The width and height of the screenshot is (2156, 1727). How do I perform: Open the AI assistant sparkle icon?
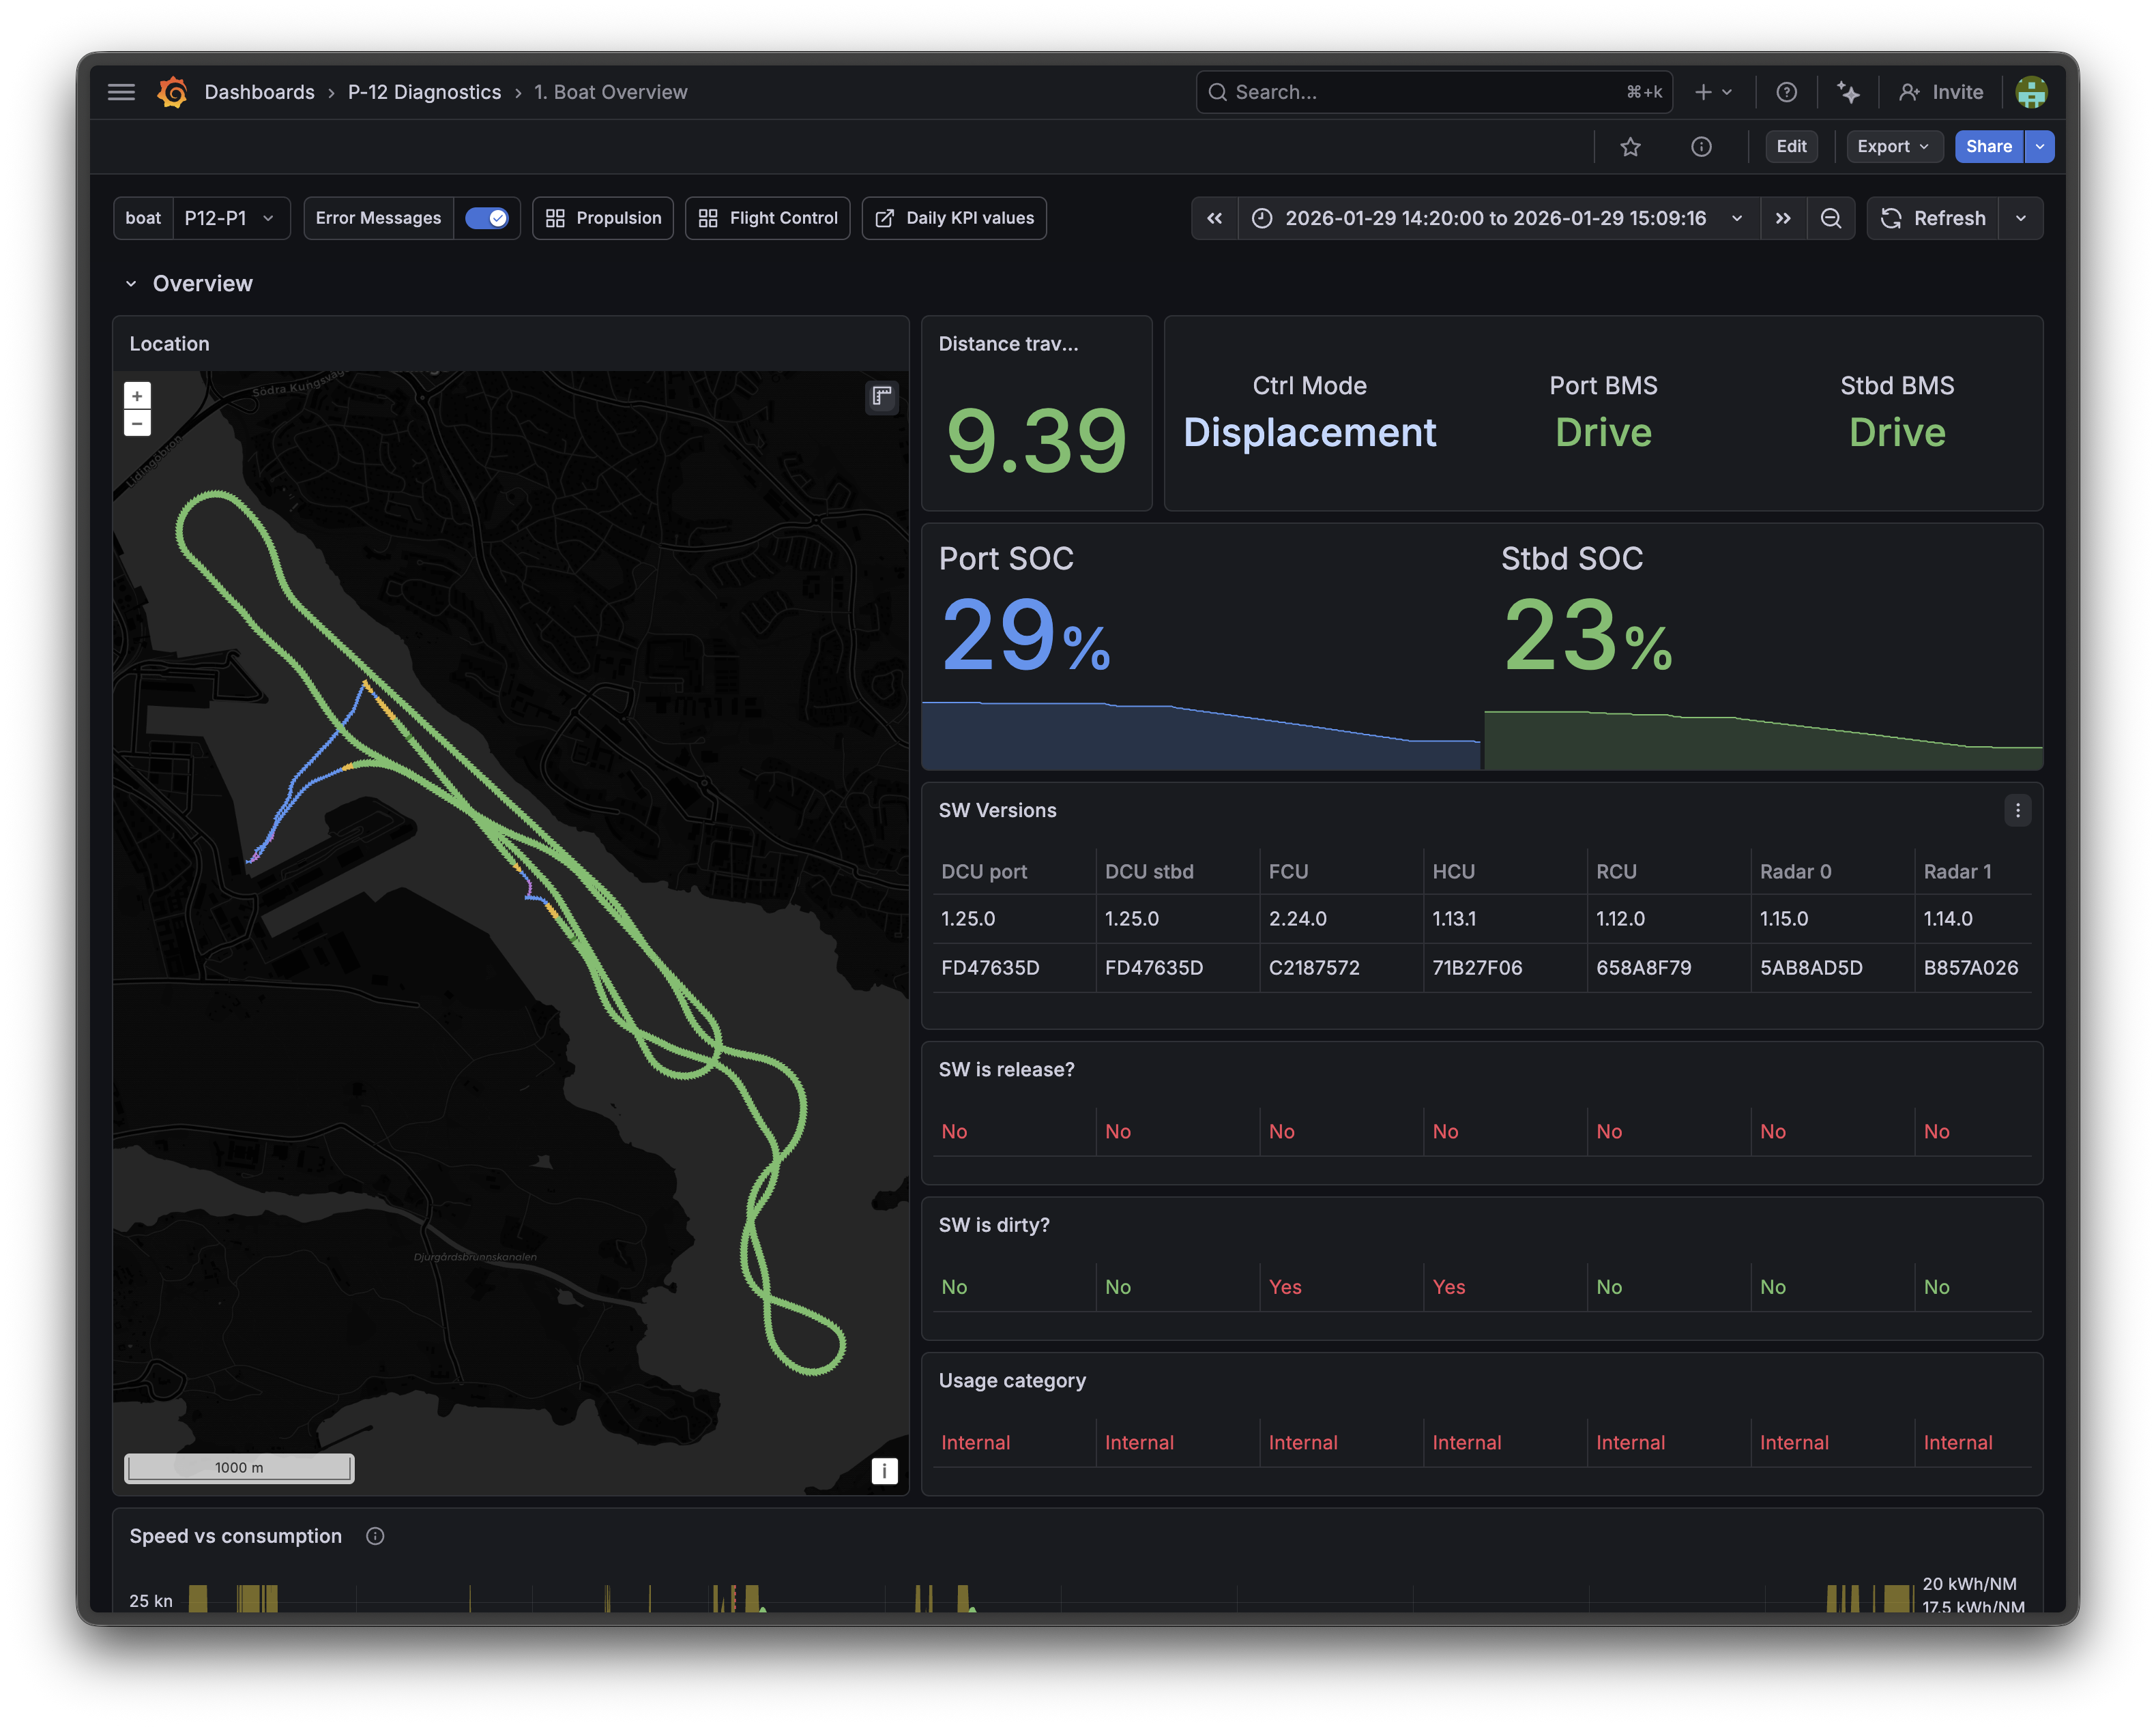(1848, 92)
